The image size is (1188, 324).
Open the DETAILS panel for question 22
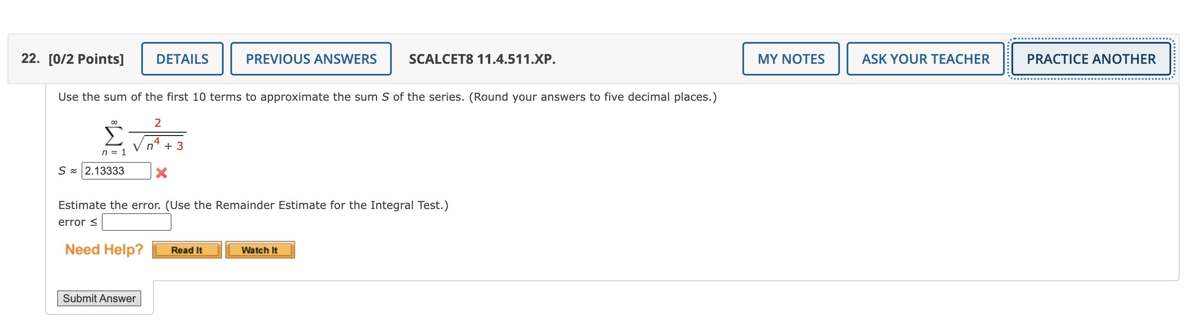tap(182, 58)
